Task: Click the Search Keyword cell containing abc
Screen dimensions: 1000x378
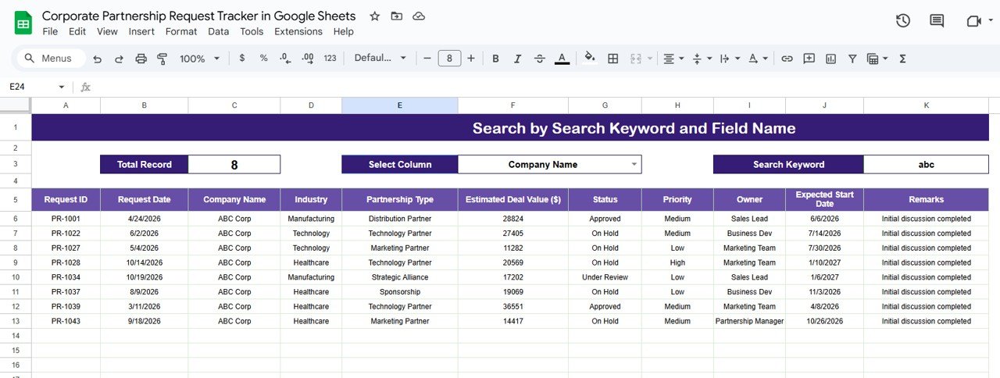Action: (926, 165)
